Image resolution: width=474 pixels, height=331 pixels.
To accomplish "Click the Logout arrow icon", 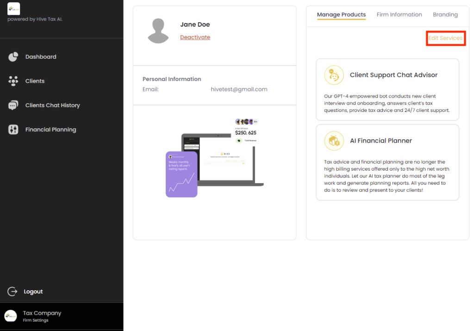I will click(x=12, y=292).
